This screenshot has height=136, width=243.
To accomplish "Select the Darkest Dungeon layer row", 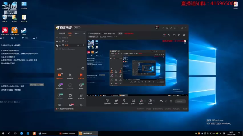I will tap(70, 49).
